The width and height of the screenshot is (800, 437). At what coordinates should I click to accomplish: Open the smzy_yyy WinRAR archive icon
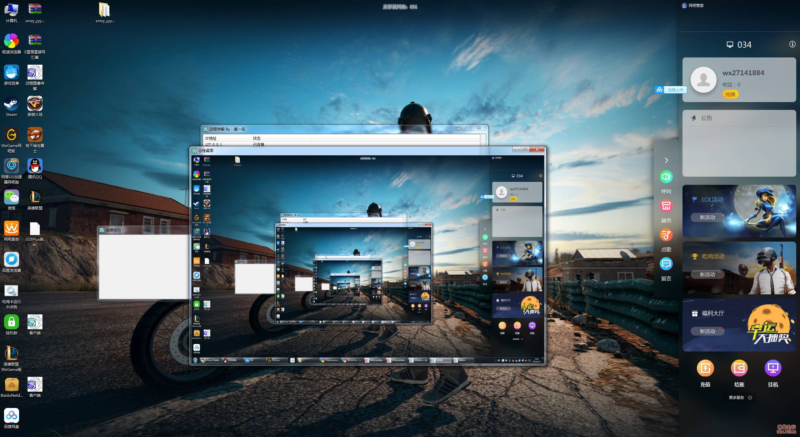coord(35,12)
